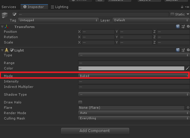Disable the Light component checkbox
Screen dimensions: 190x138
(x=12, y=50)
